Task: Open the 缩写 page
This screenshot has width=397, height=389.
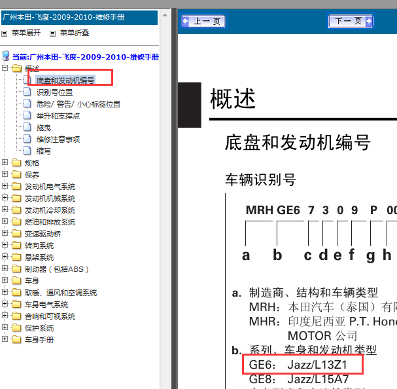Action: pos(44,151)
